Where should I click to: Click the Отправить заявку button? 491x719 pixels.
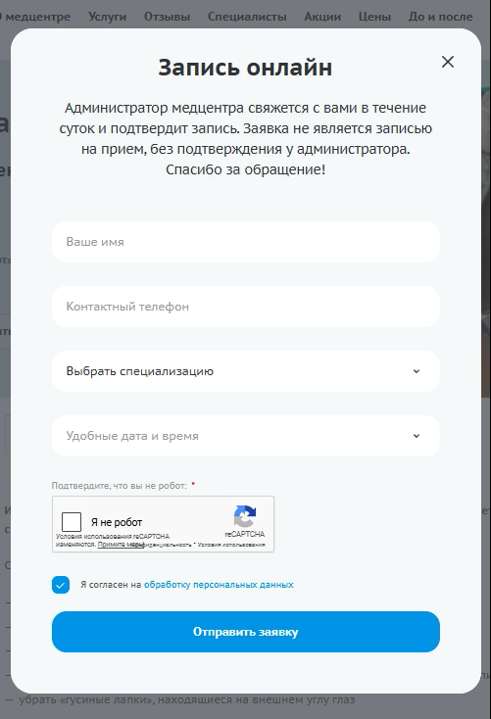click(x=245, y=632)
